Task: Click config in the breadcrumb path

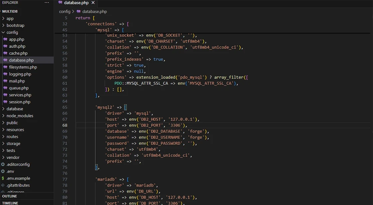Action: click(x=65, y=11)
